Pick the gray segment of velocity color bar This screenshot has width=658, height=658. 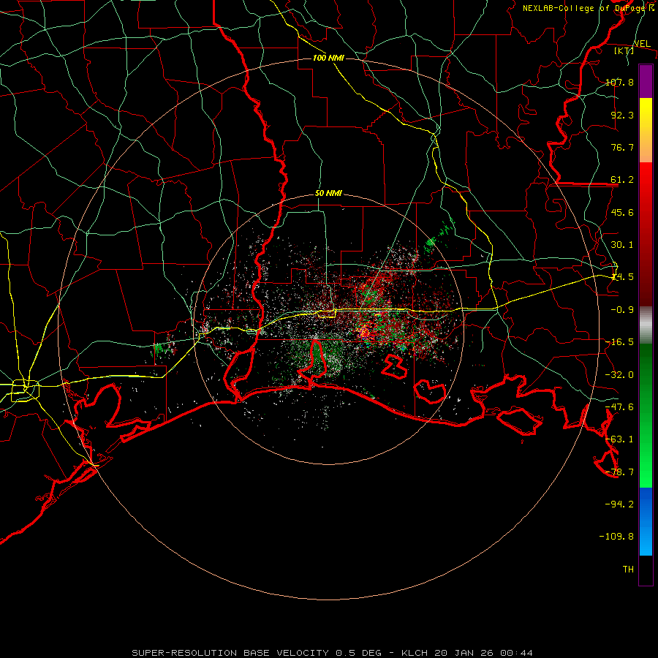646,325
